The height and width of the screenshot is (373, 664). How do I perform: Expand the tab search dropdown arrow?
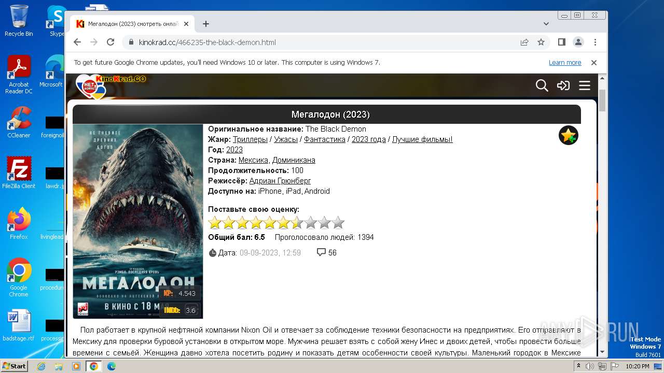pos(546,24)
